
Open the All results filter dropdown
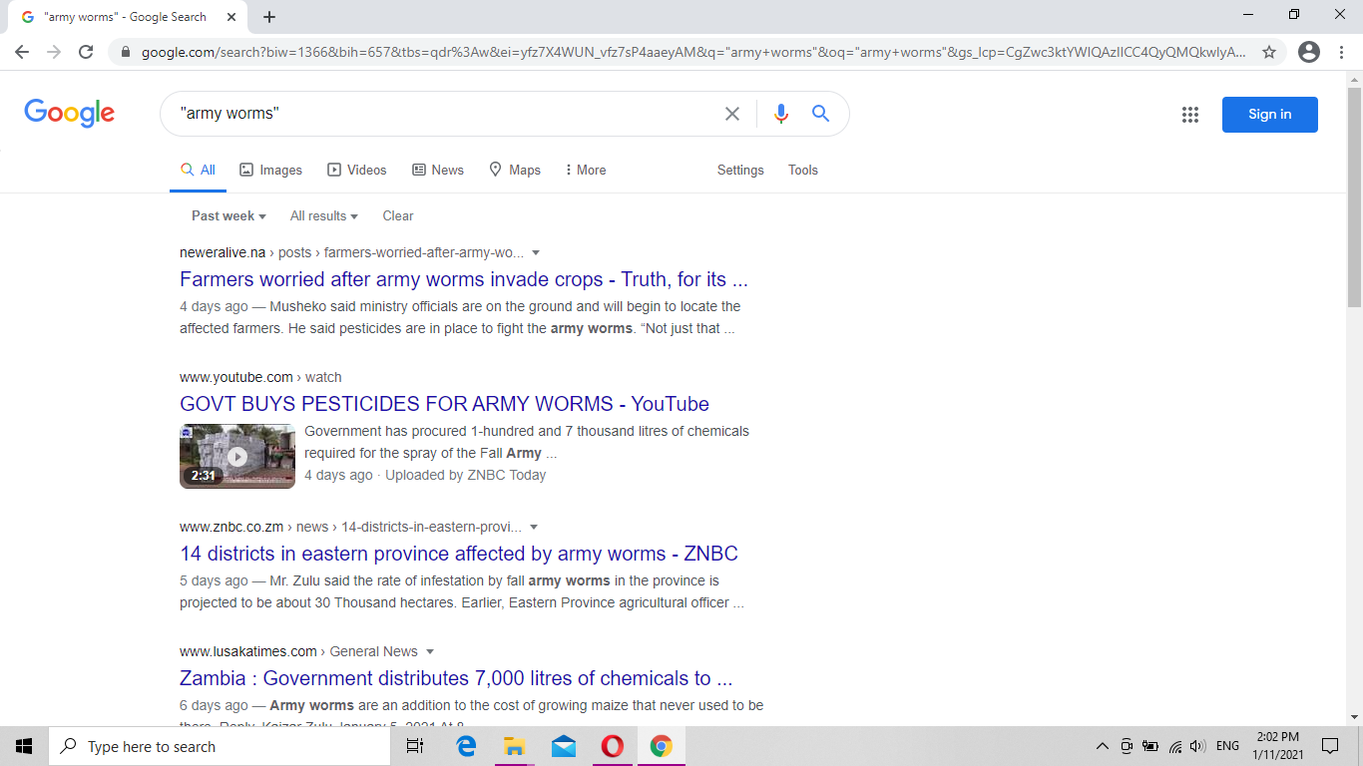(x=323, y=216)
